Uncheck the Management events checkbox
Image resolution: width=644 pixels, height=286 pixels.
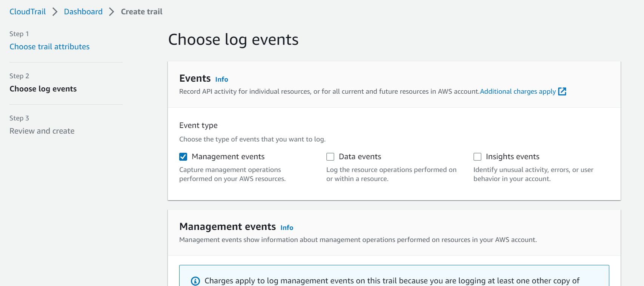(x=183, y=157)
